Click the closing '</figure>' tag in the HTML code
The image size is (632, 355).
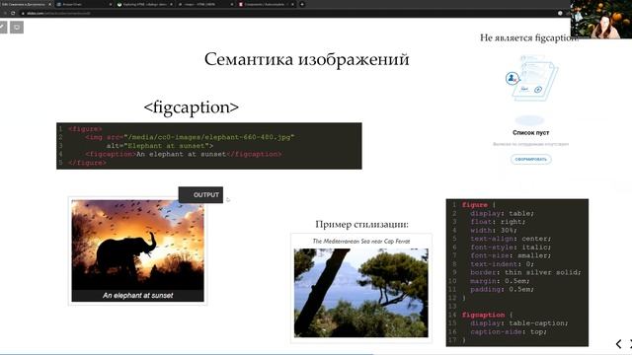click(87, 163)
